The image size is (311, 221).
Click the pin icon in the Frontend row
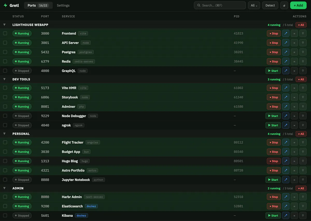(303, 33)
